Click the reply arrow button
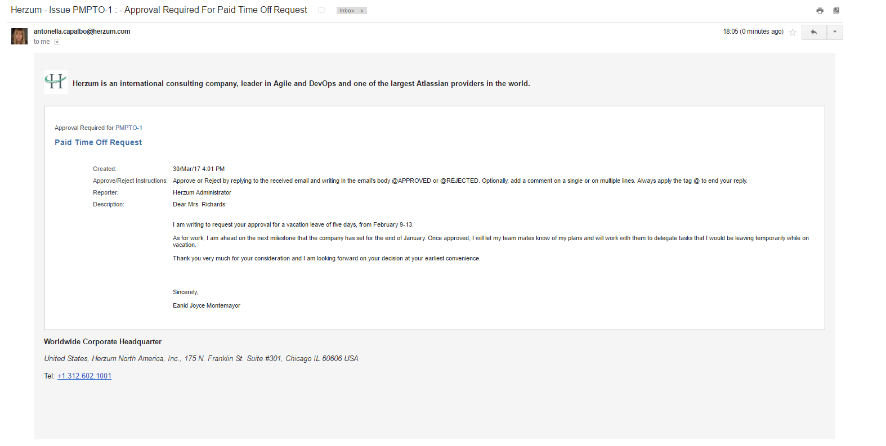Screen dimensions: 886x446 (x=814, y=32)
